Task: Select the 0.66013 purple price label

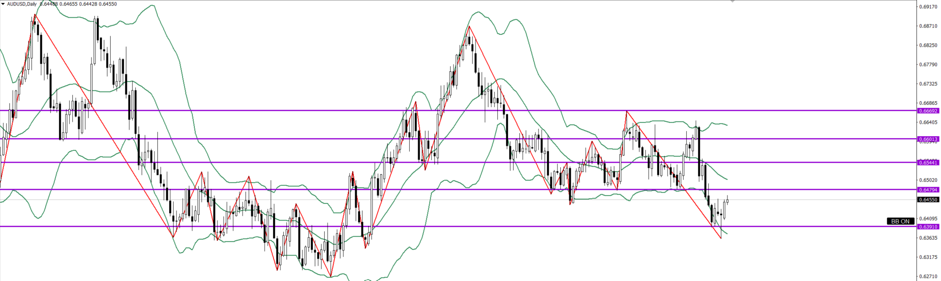Action: 928,139
